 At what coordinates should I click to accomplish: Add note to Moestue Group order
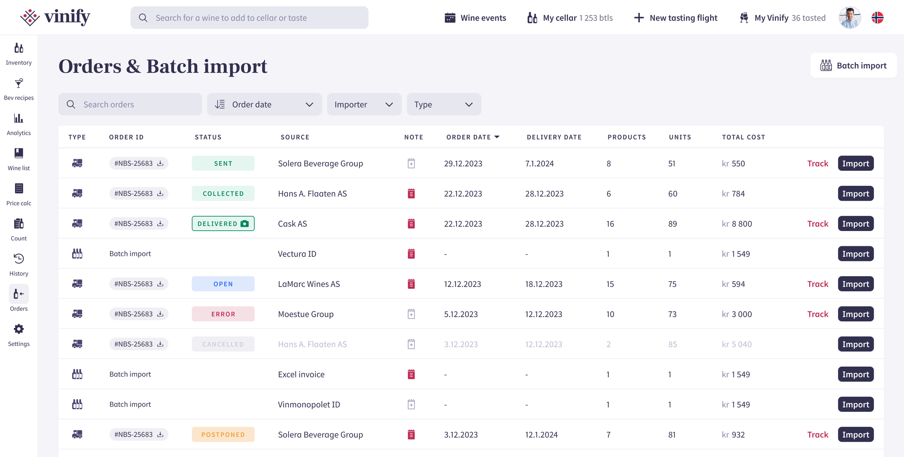click(x=411, y=314)
